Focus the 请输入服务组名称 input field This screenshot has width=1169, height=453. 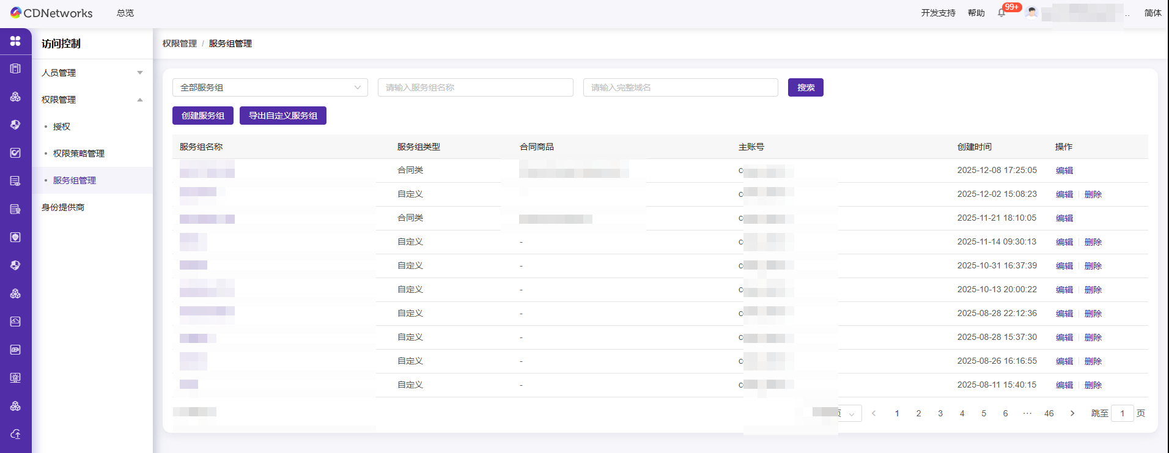(x=476, y=87)
